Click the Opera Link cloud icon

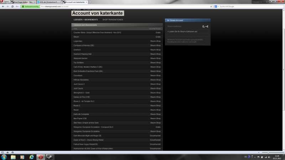tap(7, 153)
